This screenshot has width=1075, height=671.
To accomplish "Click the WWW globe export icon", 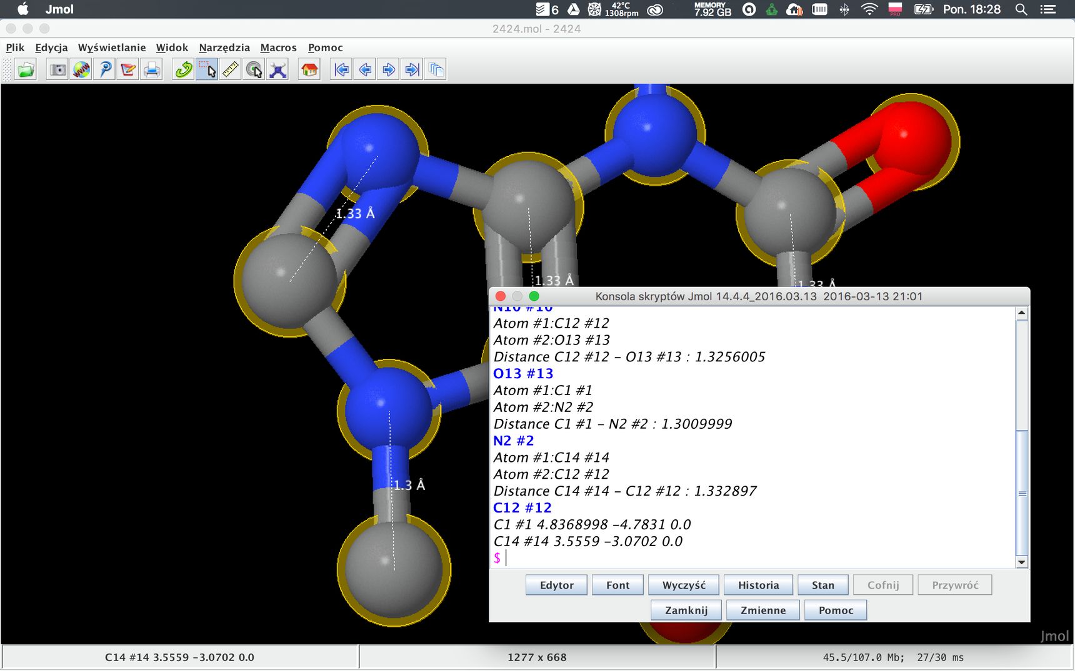I will [81, 69].
